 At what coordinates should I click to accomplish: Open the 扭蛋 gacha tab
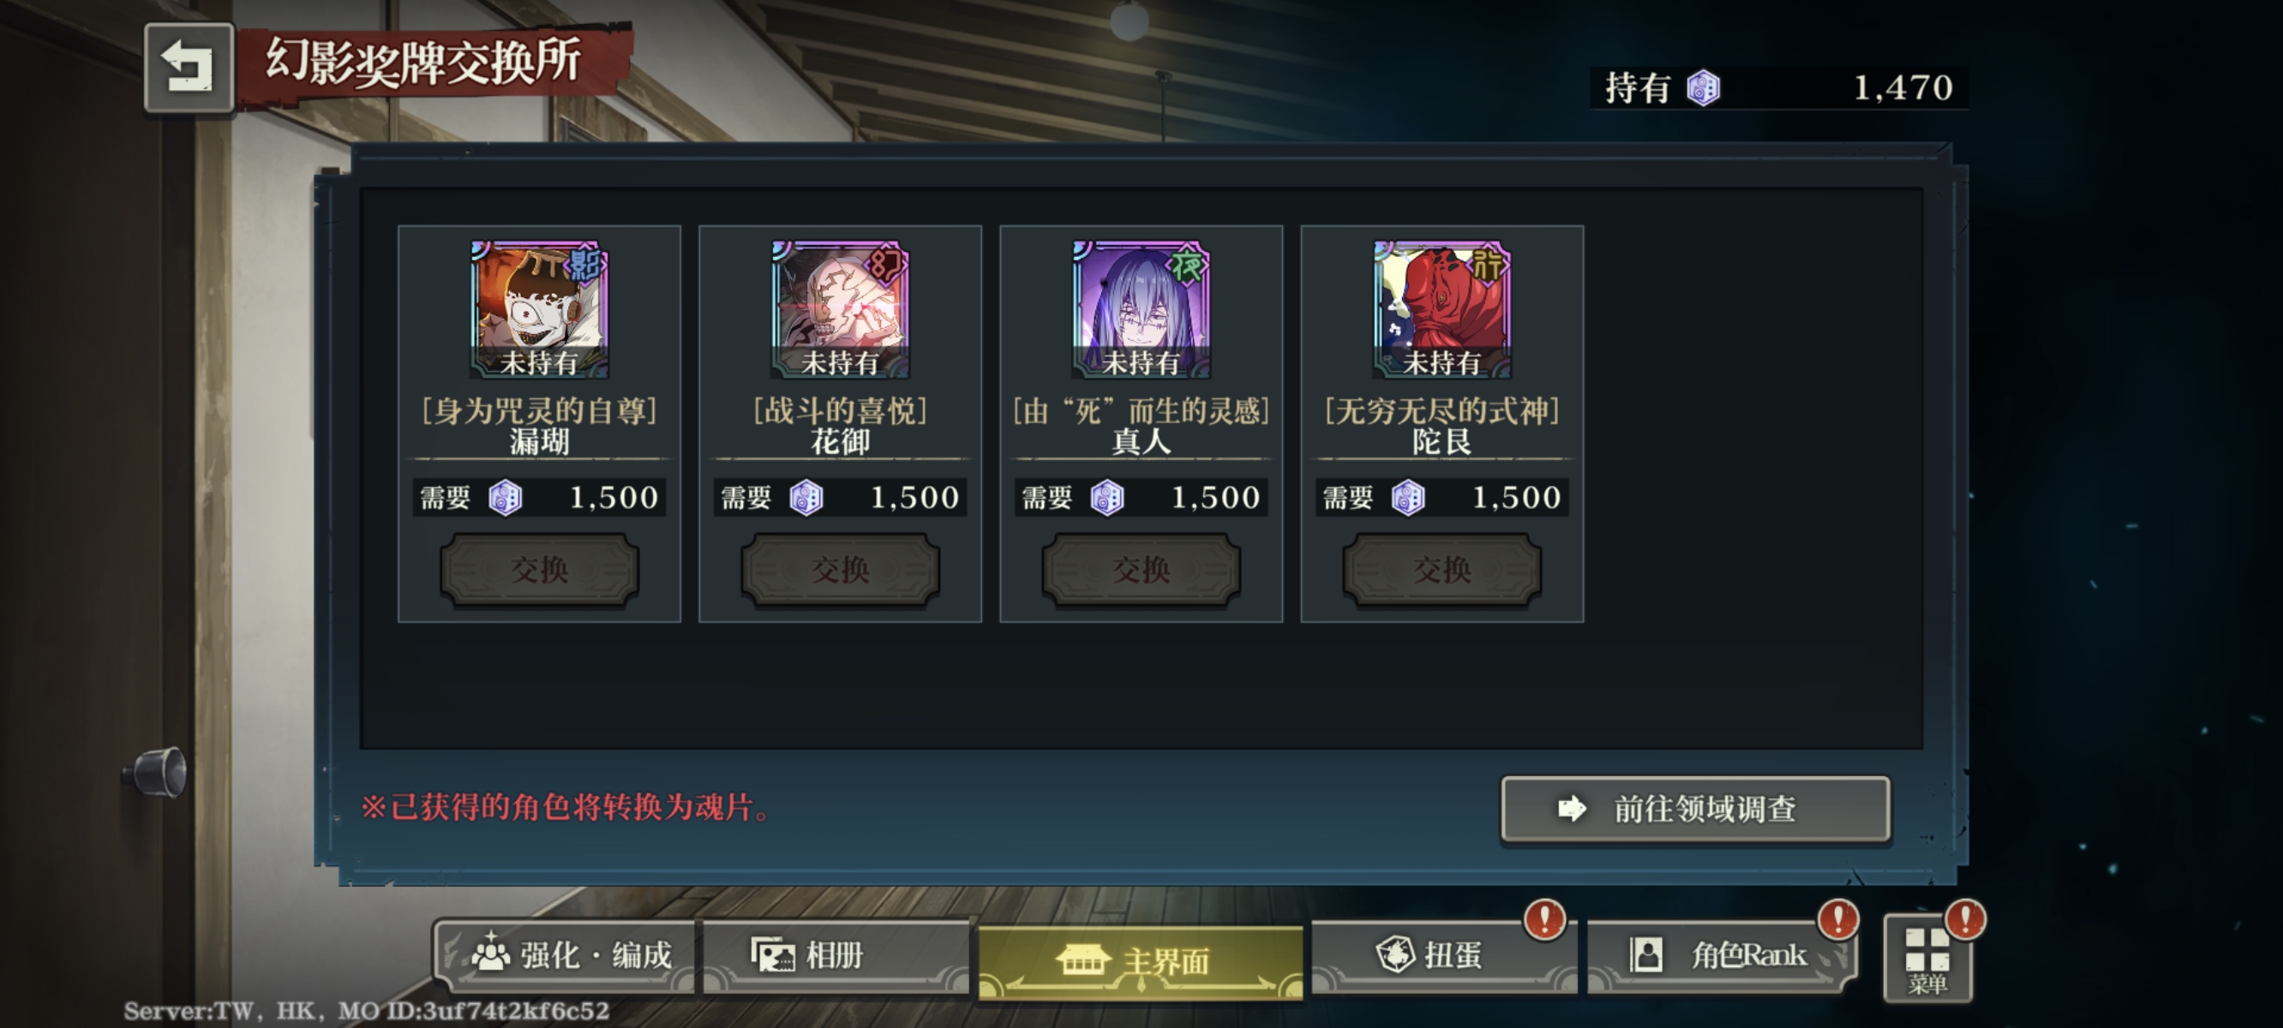(x=1443, y=955)
